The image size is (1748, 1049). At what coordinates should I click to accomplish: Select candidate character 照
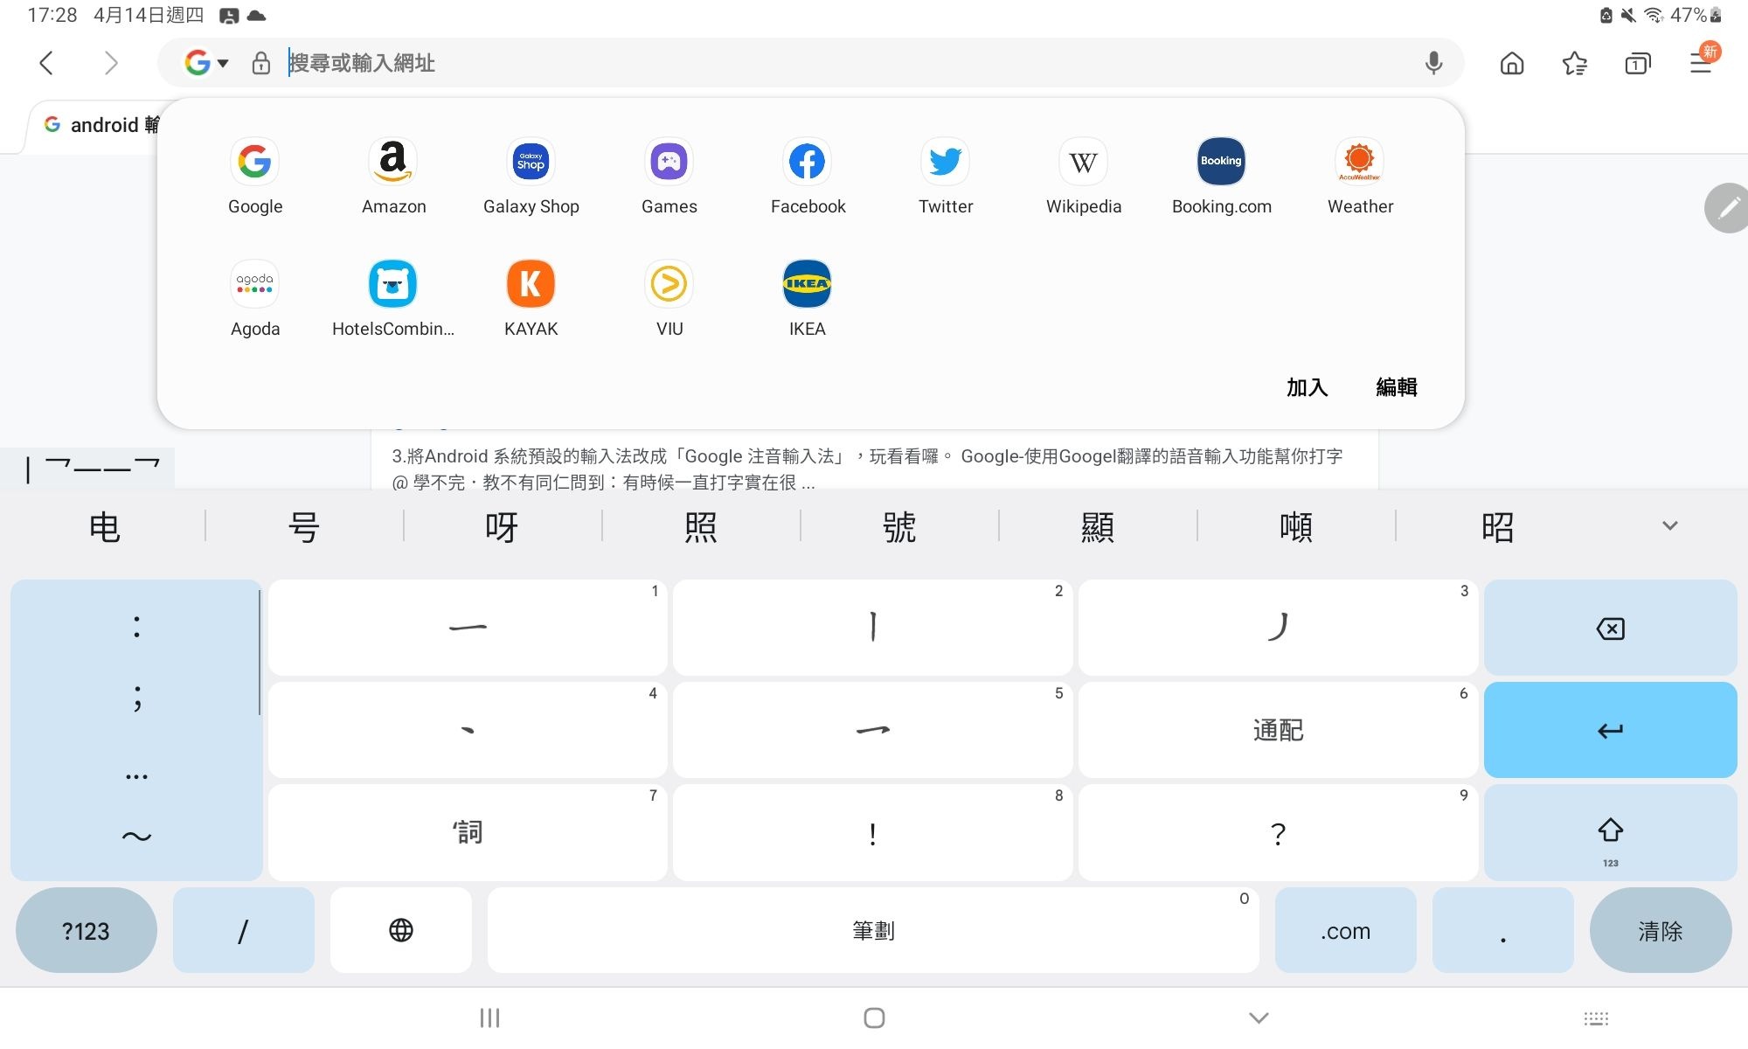pyautogui.click(x=700, y=527)
